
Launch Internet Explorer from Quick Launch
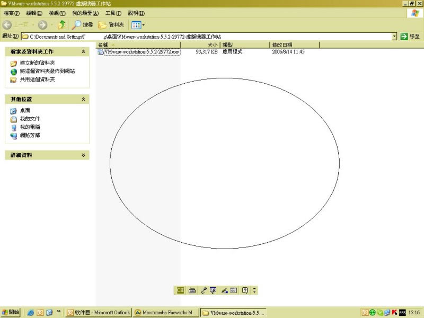(x=31, y=313)
